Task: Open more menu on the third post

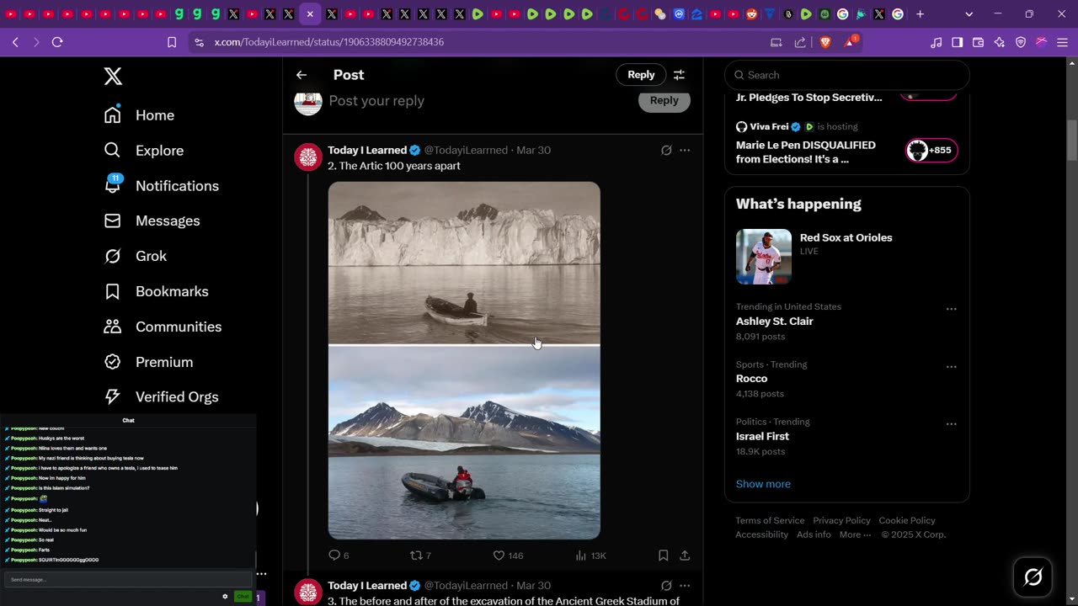Action: (x=685, y=585)
